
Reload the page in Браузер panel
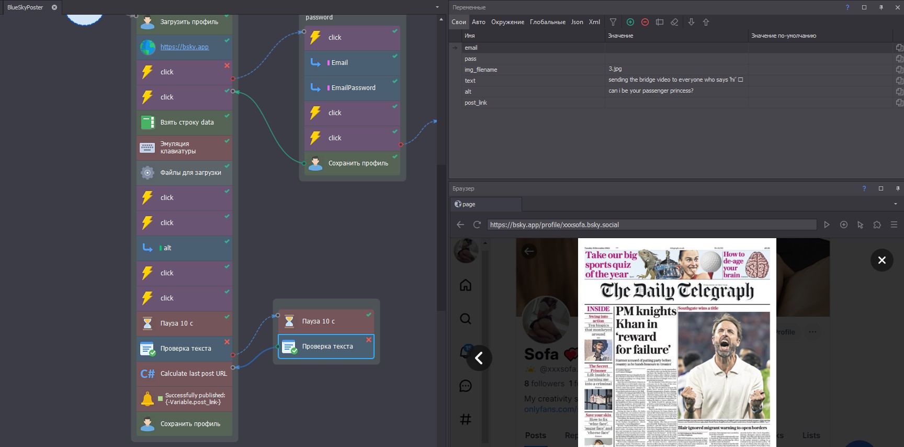pos(477,225)
